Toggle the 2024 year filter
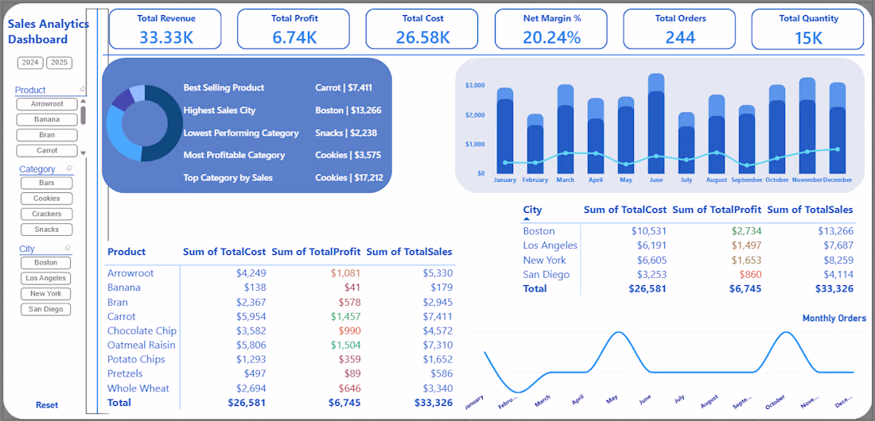Viewport: 875px width, 421px height. point(30,63)
